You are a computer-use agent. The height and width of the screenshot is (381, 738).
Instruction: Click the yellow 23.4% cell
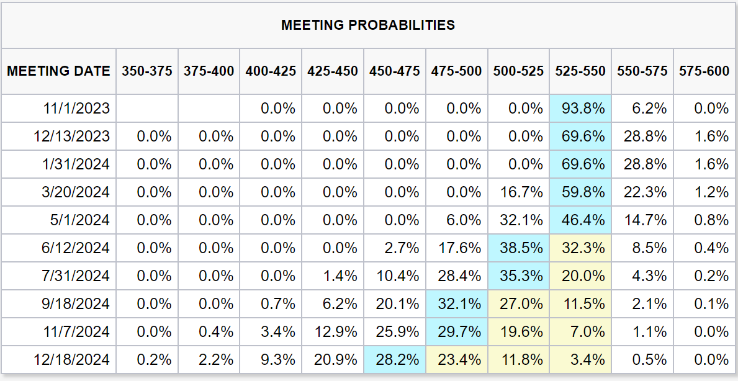click(x=456, y=359)
